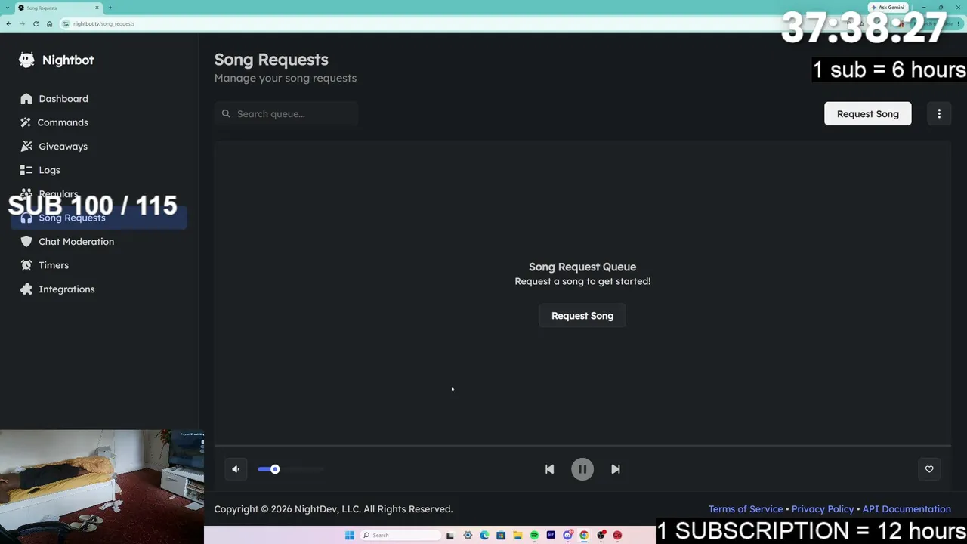Screen dimensions: 967x544
Task: Close the Song Requests browser tab
Action: pyautogui.click(x=97, y=8)
